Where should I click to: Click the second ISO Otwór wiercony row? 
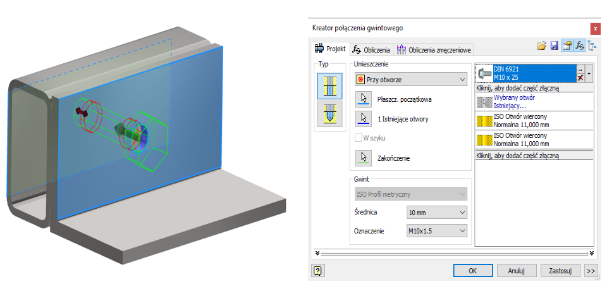(x=534, y=139)
